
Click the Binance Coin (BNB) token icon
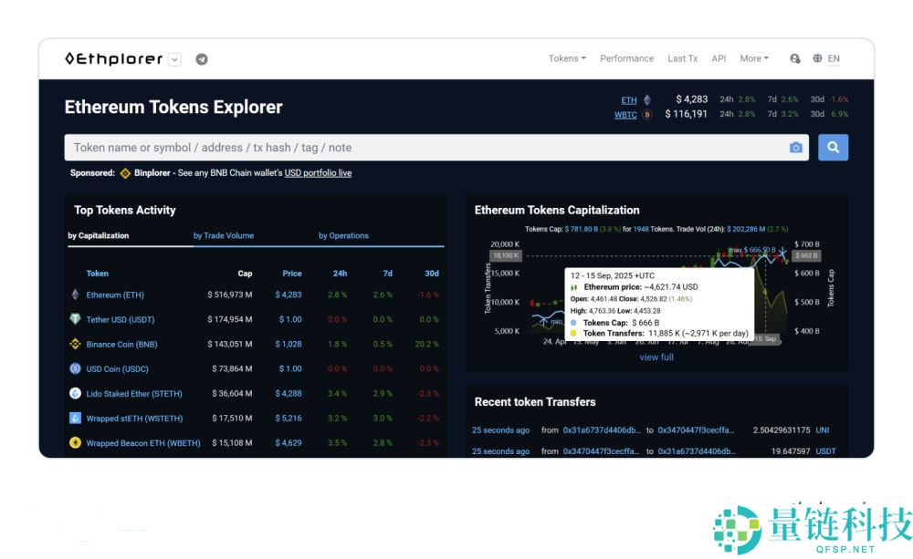pos(76,344)
